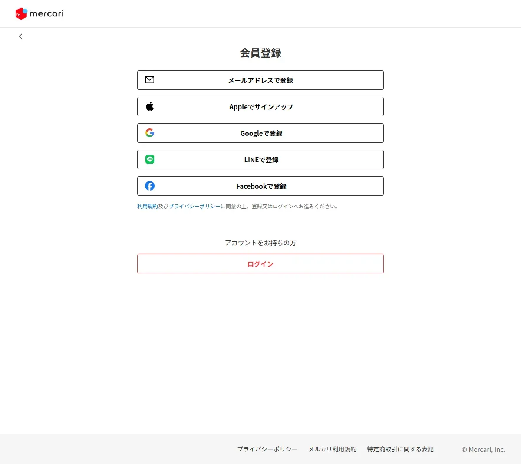Click the © Mercari, Inc. copyright text
Image resolution: width=521 pixels, height=464 pixels.
(x=483, y=449)
